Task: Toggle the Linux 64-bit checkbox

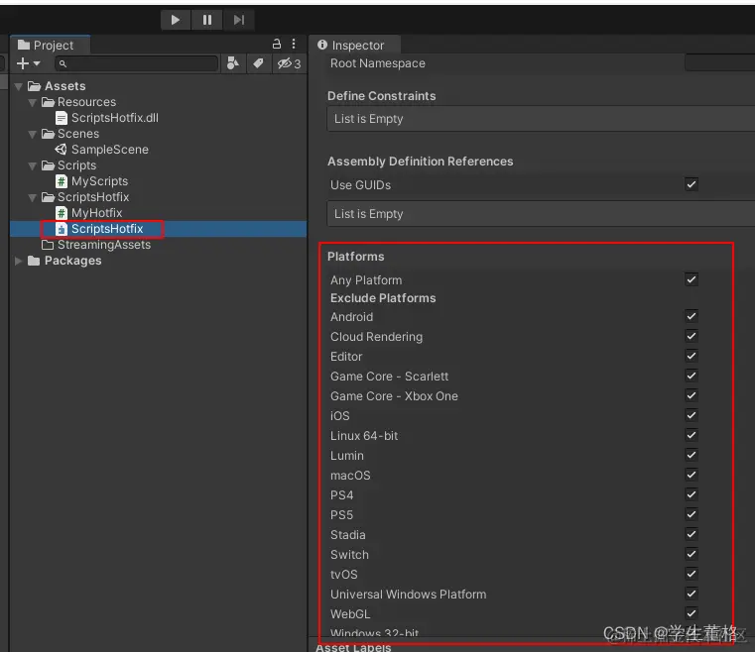Action: (x=692, y=435)
